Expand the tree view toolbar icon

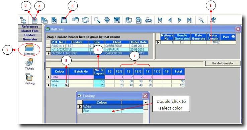(x=23, y=20)
